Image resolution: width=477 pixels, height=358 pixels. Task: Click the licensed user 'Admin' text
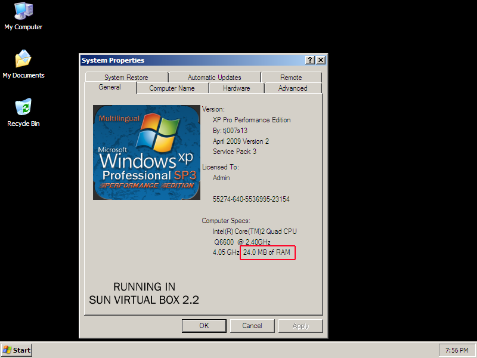point(221,178)
